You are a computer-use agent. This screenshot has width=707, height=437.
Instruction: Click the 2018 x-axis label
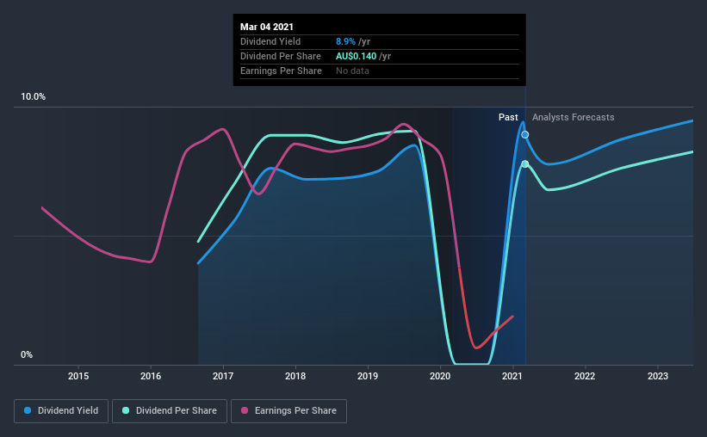pyautogui.click(x=295, y=376)
